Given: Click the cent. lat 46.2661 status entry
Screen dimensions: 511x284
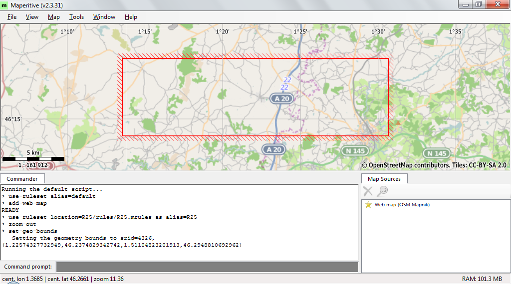Looking at the screenshot, I should 68,279.
